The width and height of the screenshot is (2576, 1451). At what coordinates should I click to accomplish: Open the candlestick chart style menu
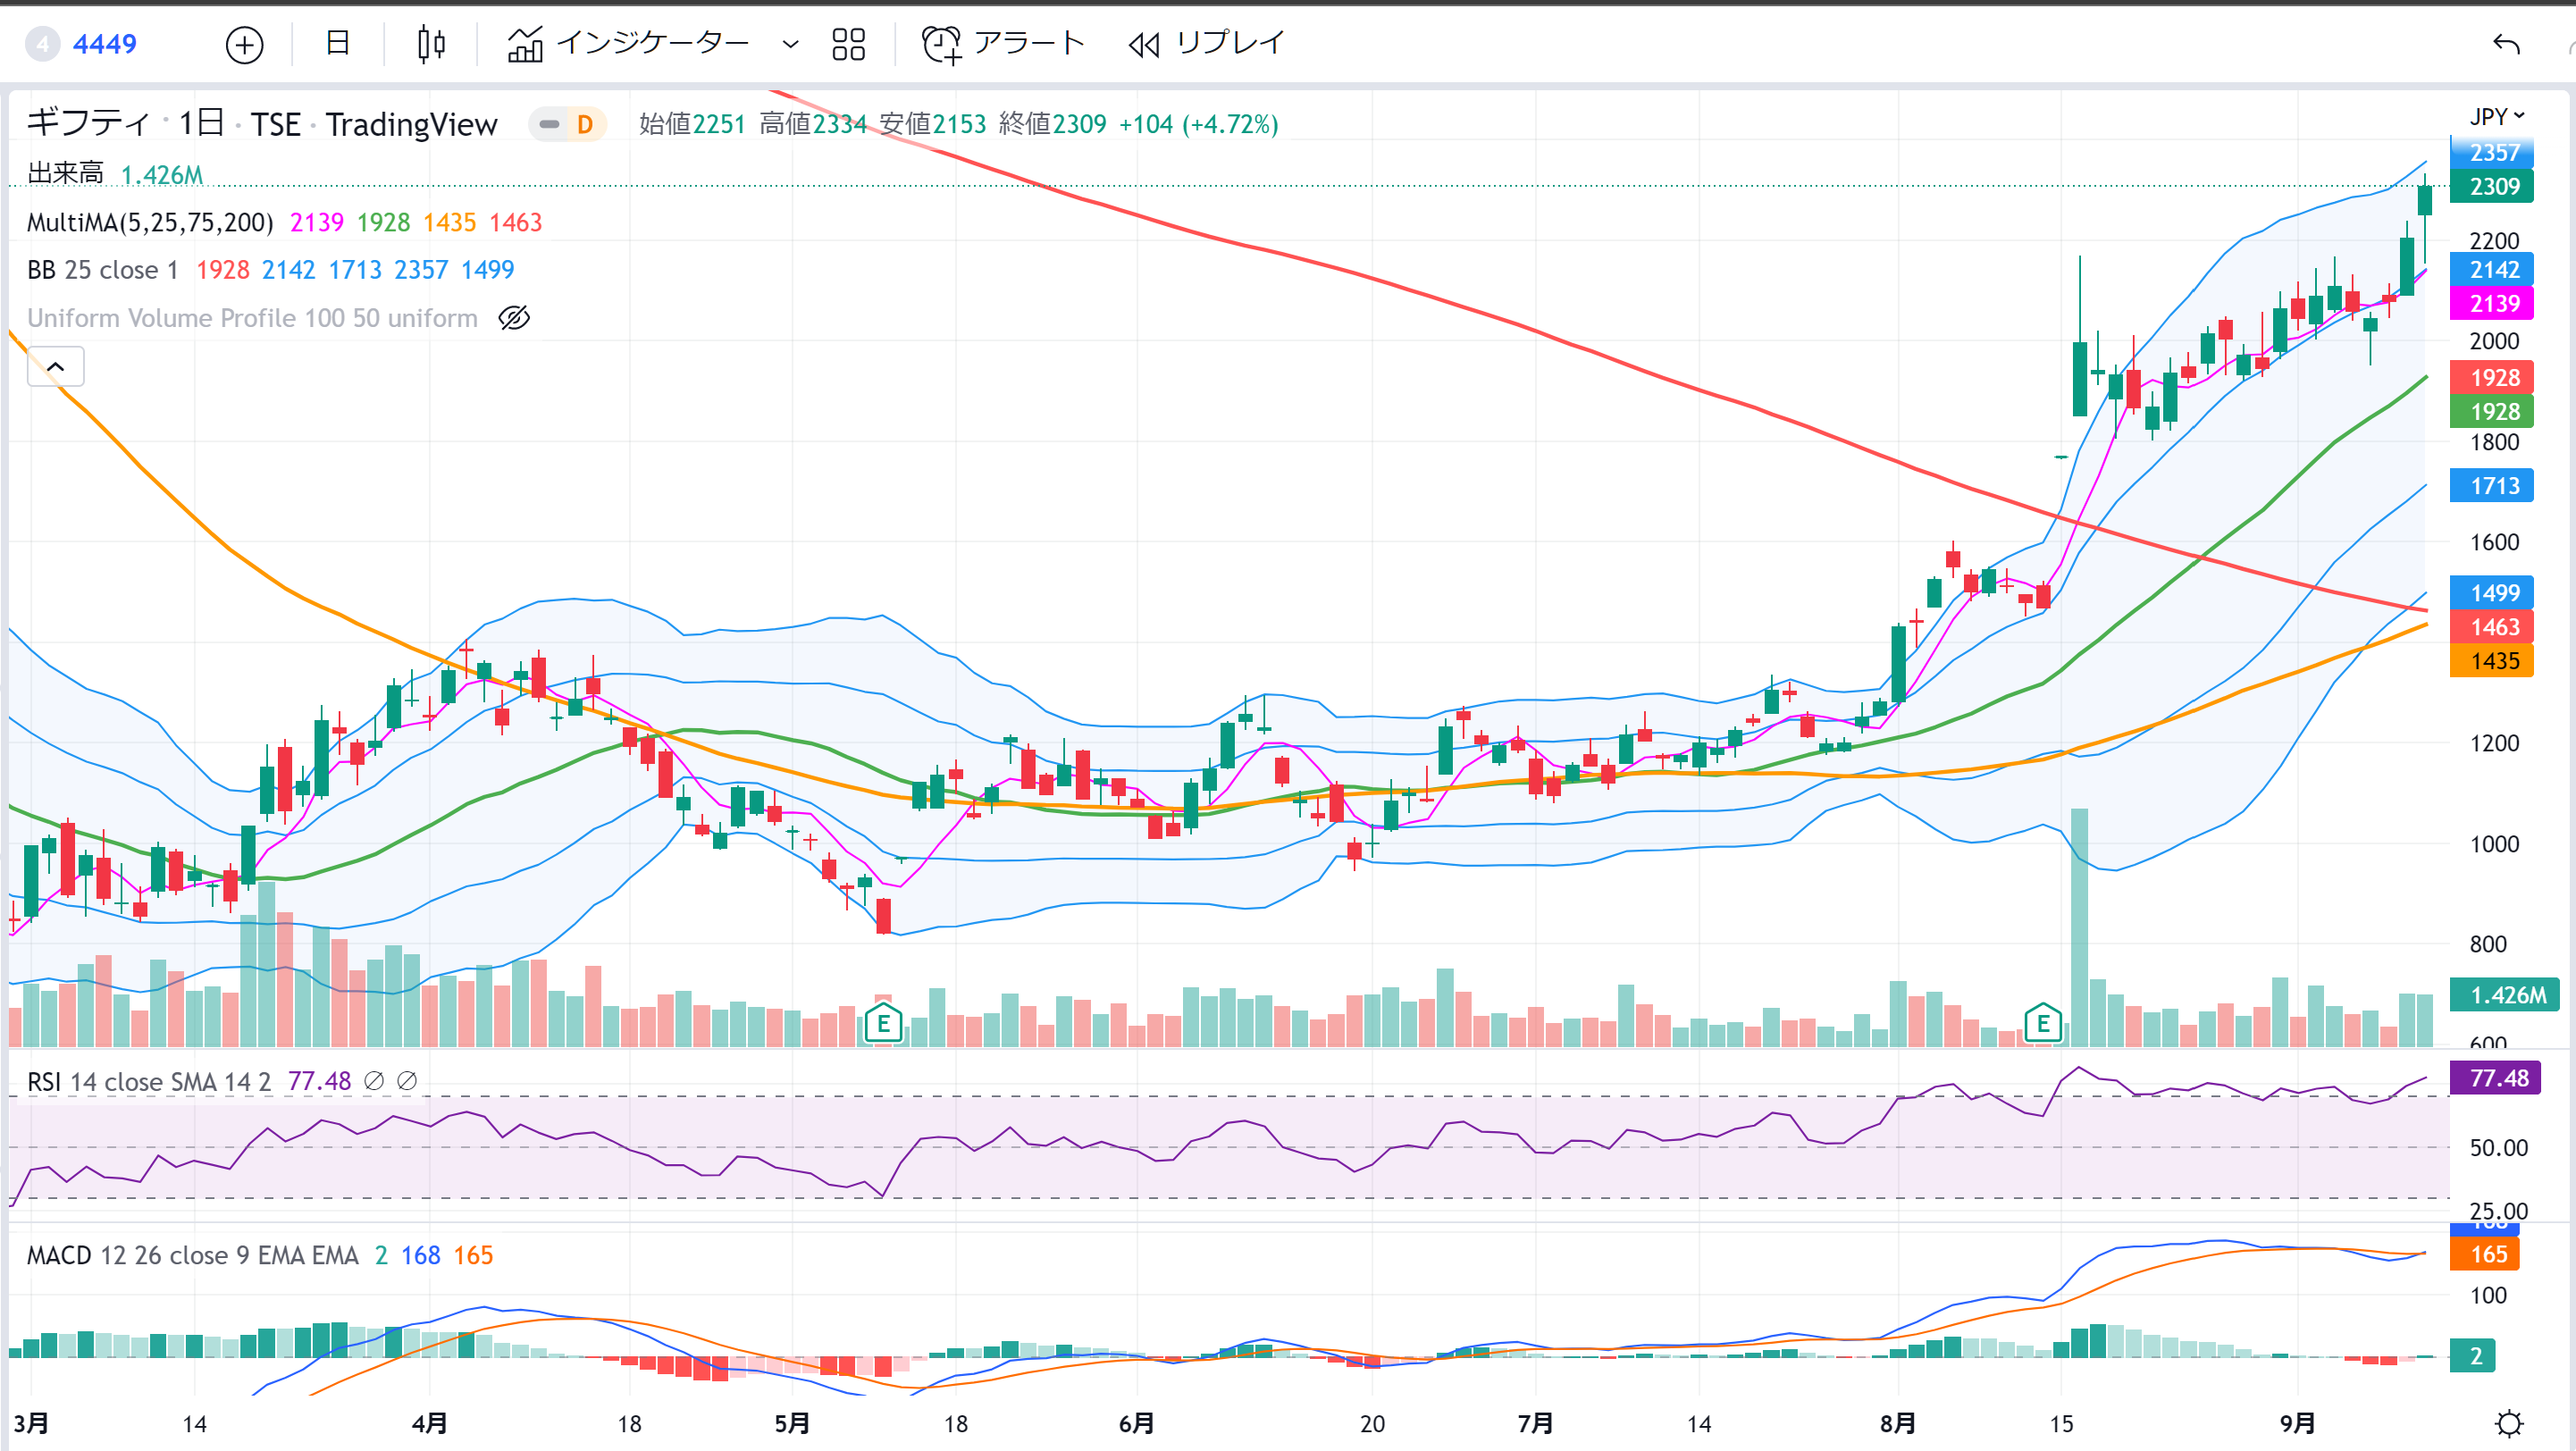431,44
